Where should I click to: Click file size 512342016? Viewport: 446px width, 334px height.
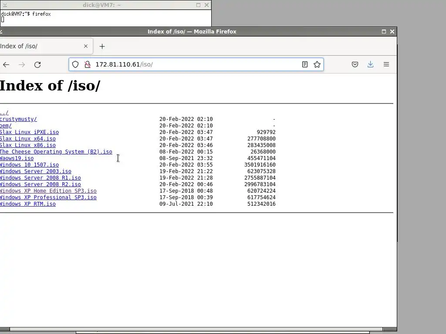pyautogui.click(x=261, y=204)
